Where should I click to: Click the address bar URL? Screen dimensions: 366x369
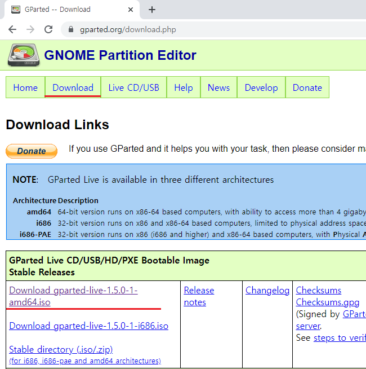click(128, 30)
